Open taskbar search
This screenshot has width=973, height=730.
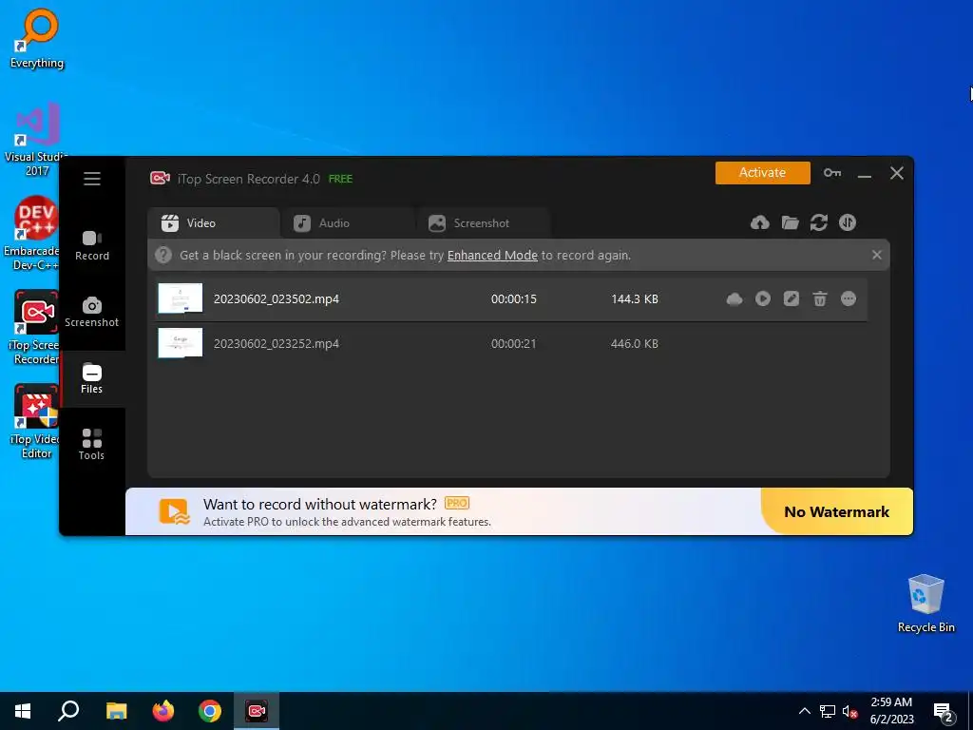coord(68,711)
